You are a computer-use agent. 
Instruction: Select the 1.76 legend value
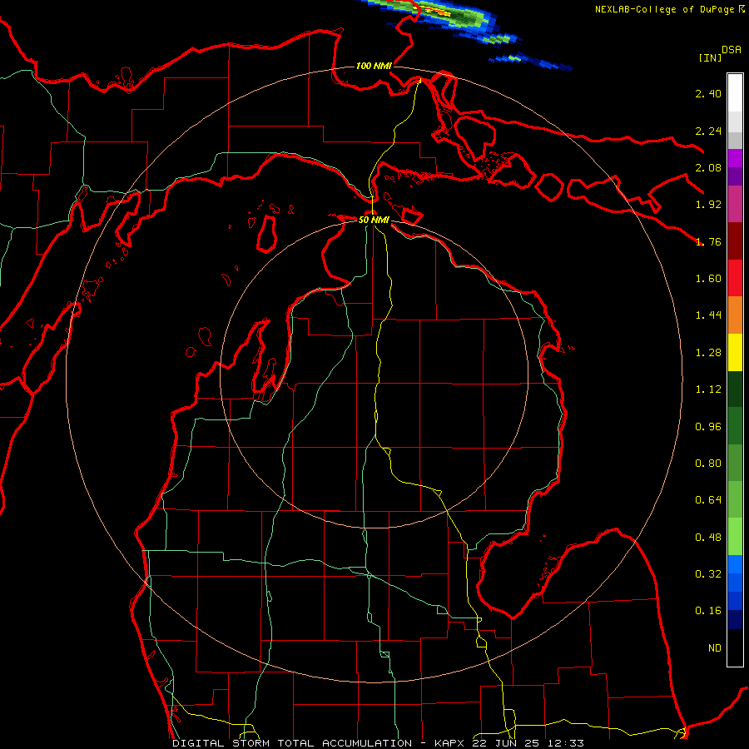coord(708,241)
